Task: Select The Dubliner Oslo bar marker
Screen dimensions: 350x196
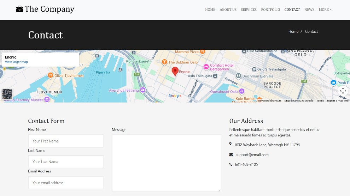Action: point(164,62)
